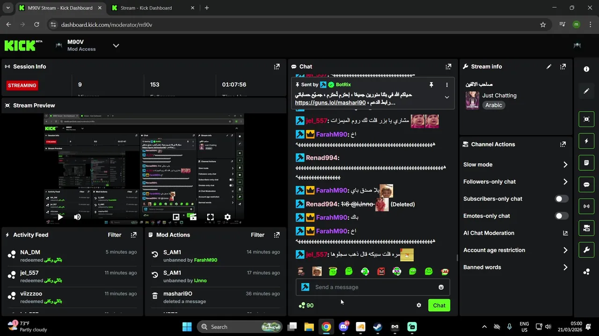
Task: Open pinned message three-dot options
Action: 447,85
